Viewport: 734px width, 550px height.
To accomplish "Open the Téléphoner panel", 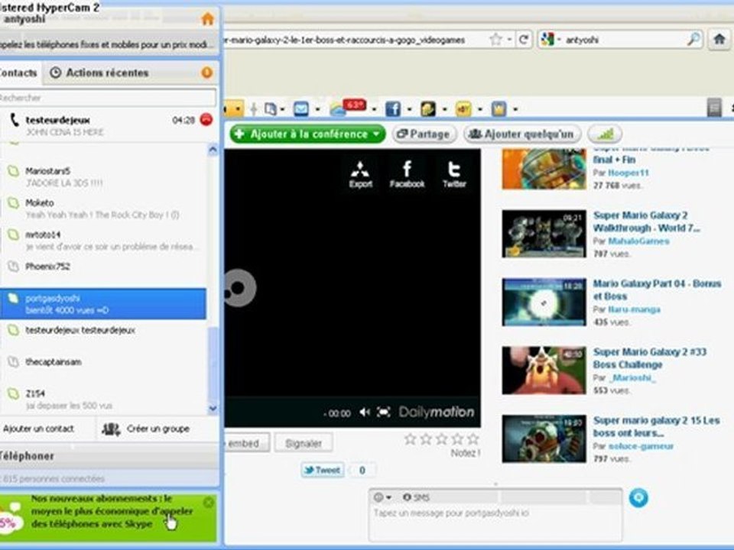I will [109, 456].
